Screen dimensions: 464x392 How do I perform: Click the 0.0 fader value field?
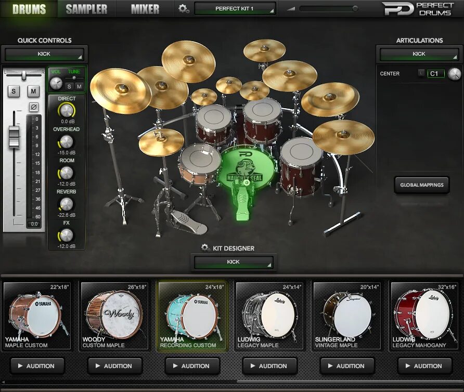coord(34,224)
